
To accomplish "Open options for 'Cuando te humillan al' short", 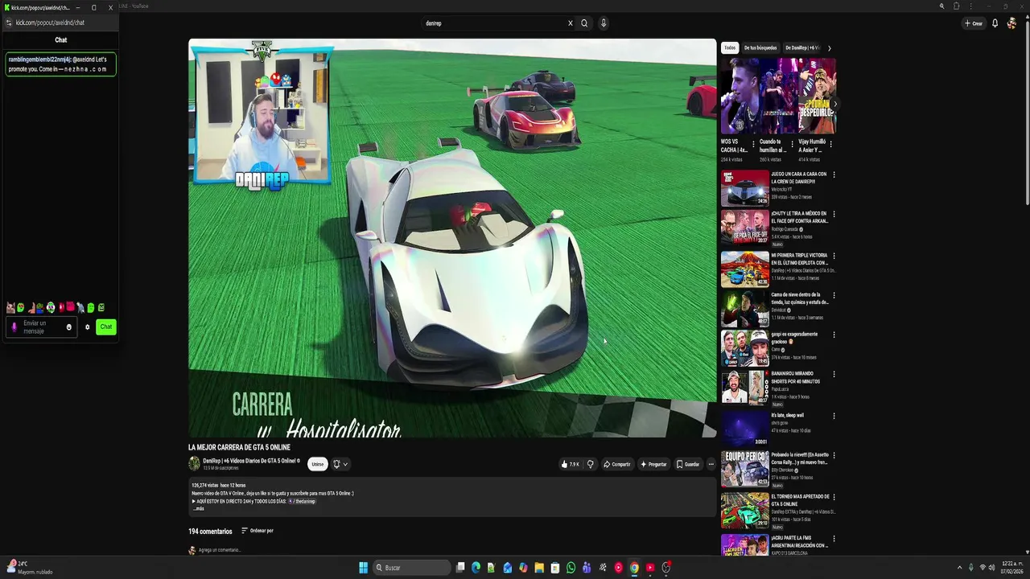I will point(792,145).
